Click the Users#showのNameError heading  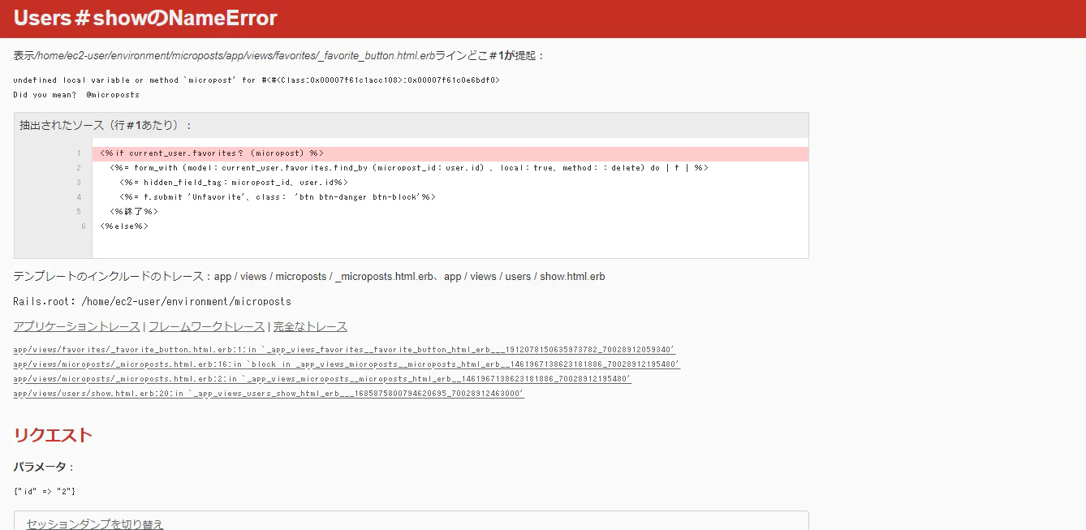(x=145, y=18)
